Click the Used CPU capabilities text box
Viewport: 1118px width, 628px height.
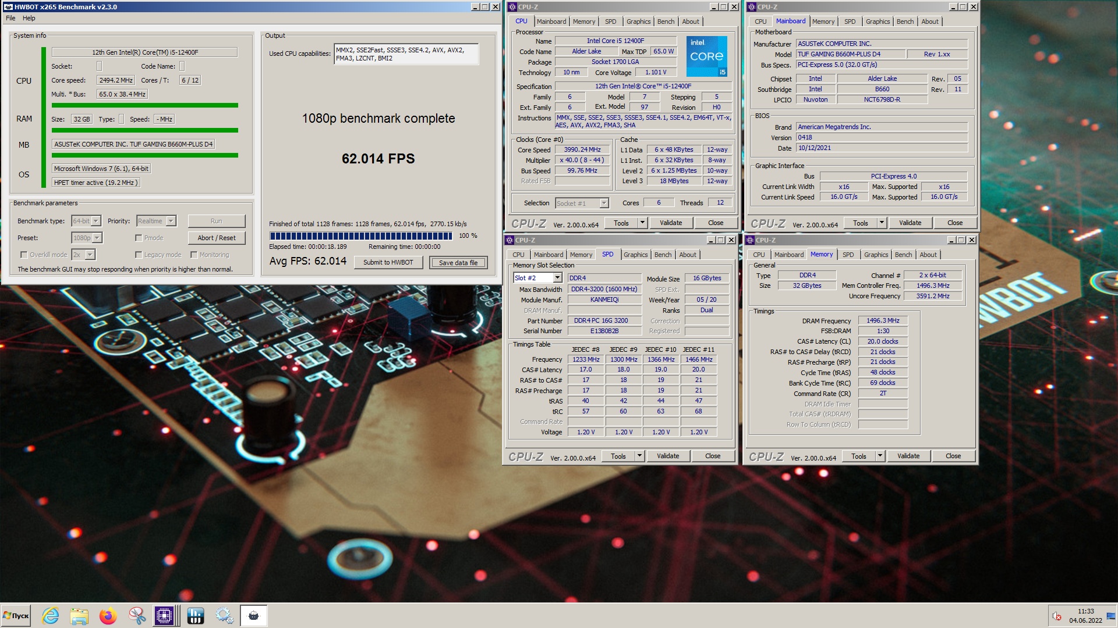tap(406, 54)
